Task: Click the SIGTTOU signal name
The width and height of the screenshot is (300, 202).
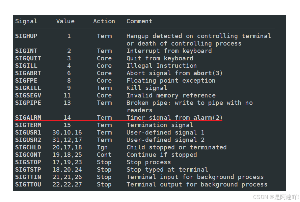Action: coord(28,184)
